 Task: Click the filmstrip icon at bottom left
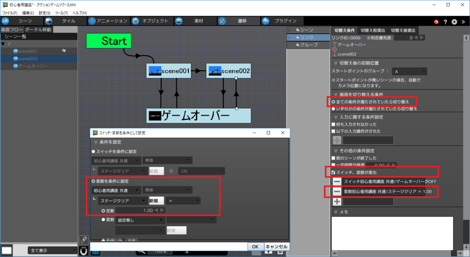pyautogui.click(x=6, y=250)
